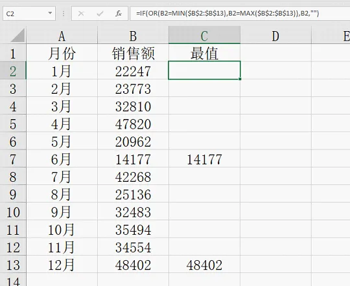
Task: Select sales value 14177 in column B
Action: click(x=133, y=159)
